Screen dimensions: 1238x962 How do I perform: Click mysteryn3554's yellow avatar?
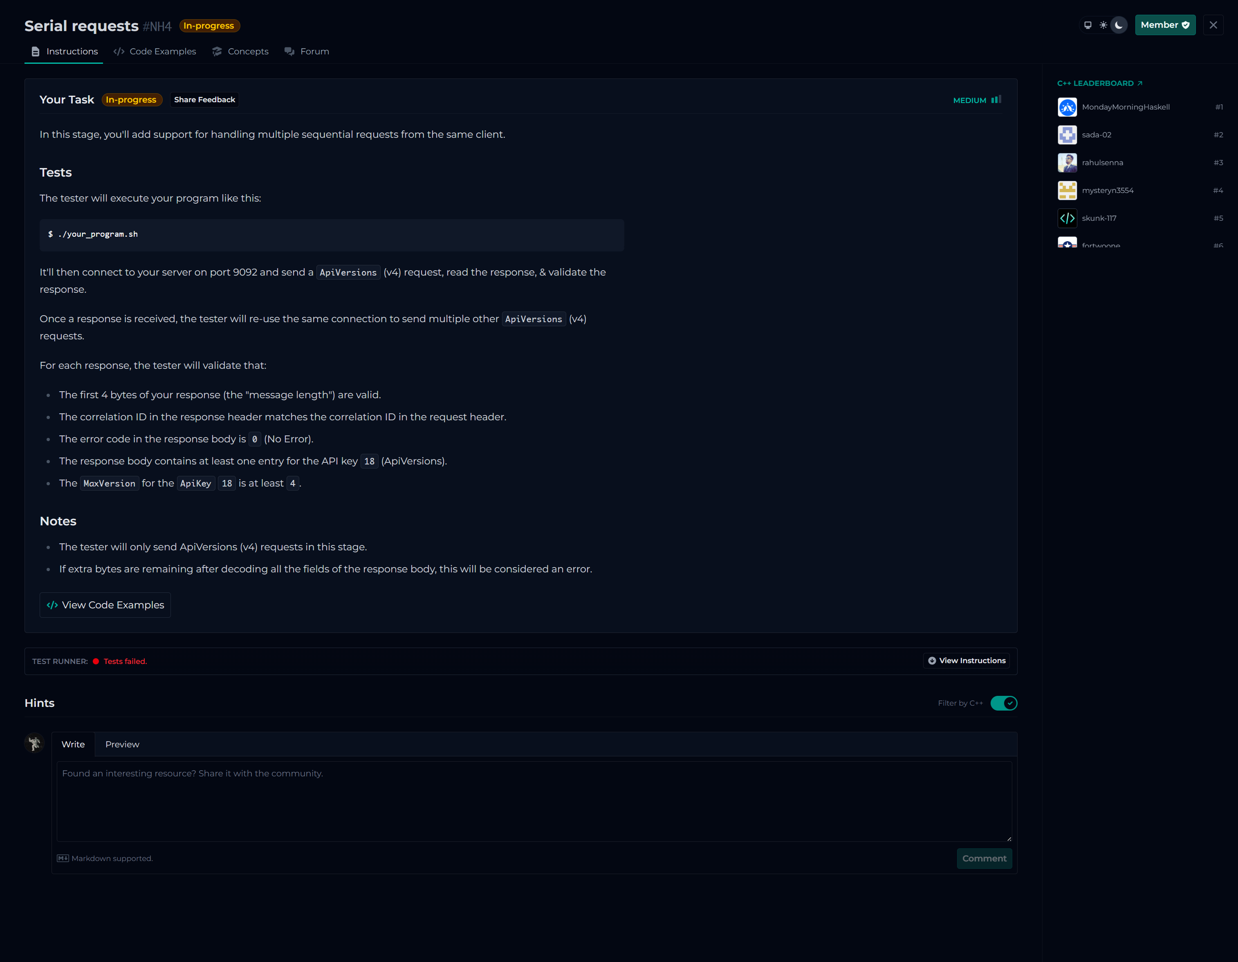[1067, 191]
